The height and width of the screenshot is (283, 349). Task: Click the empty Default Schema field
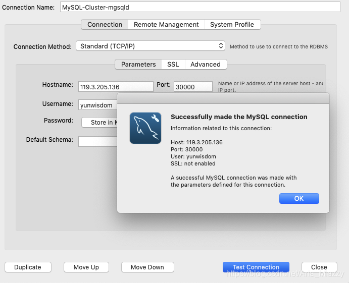pyautogui.click(x=97, y=141)
